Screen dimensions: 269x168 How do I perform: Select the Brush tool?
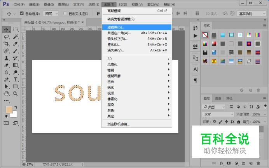(x=15, y=51)
